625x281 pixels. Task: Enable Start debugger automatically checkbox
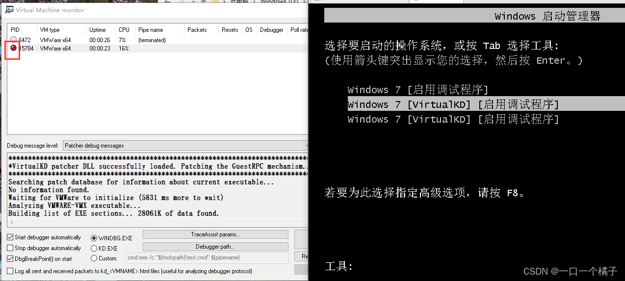11,237
